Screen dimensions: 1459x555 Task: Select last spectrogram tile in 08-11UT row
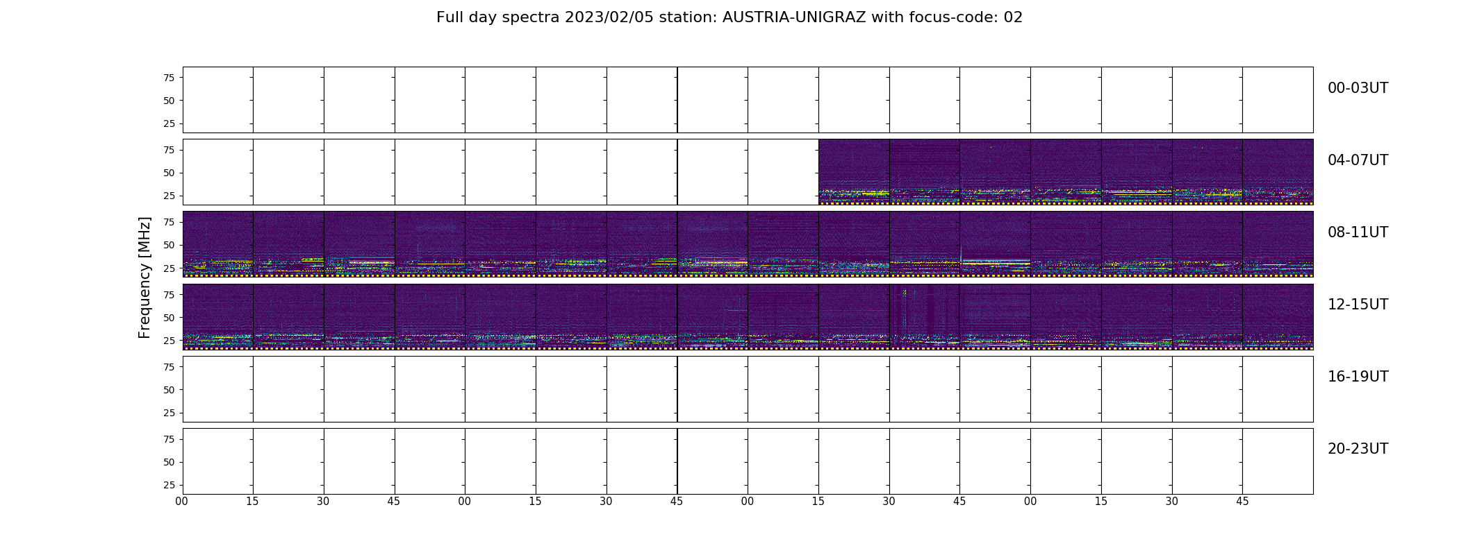tap(1278, 244)
